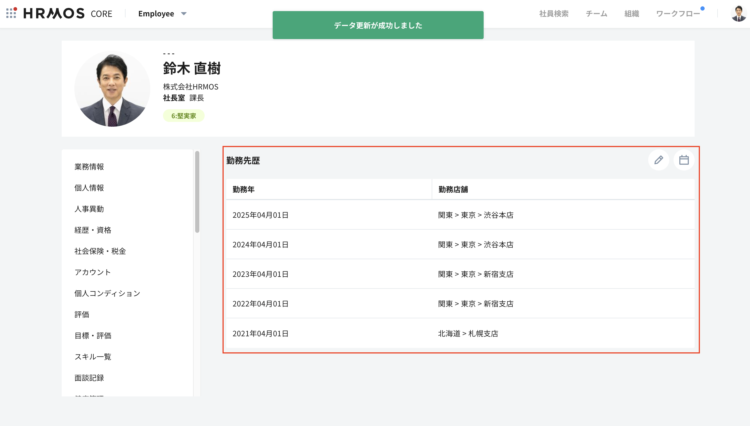Dismiss the データ更新が成功しました notification banner
The image size is (750, 426).
click(x=378, y=25)
